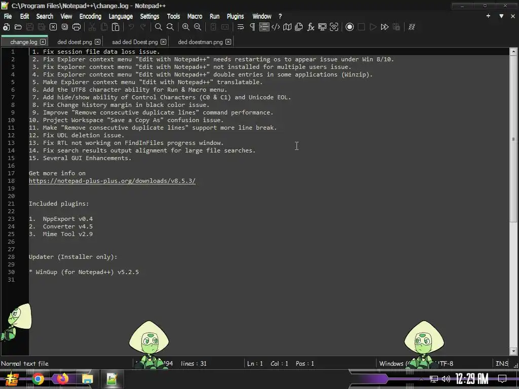Open Firefox from the taskbar

pyautogui.click(x=62, y=379)
